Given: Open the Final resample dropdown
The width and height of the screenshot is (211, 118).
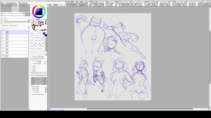Looking at the screenshot, I should click(41, 92).
